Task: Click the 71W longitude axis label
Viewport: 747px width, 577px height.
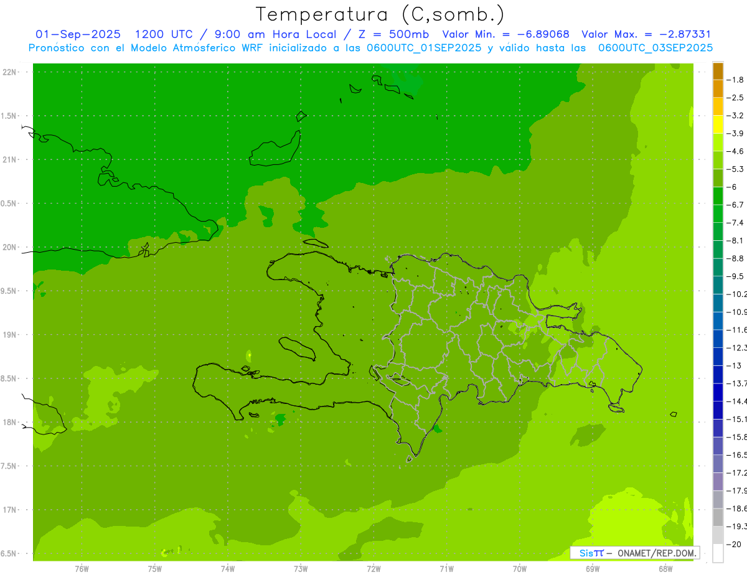Action: point(446,569)
